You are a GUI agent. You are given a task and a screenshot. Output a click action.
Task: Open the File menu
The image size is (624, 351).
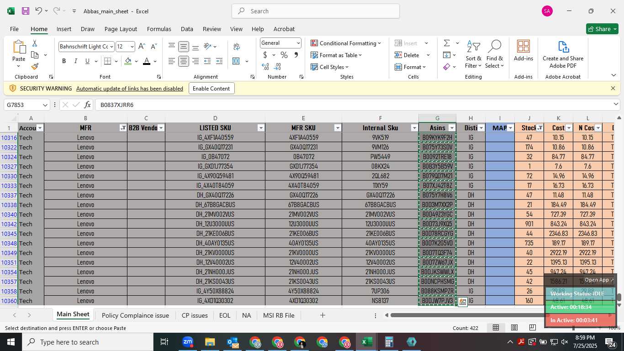[14, 29]
